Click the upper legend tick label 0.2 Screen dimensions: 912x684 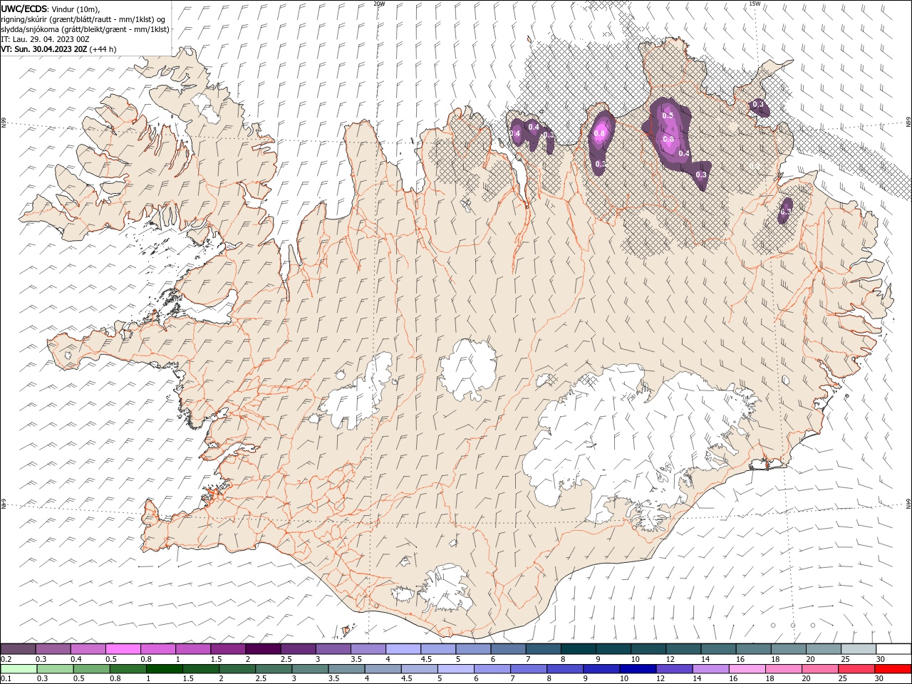[6, 659]
